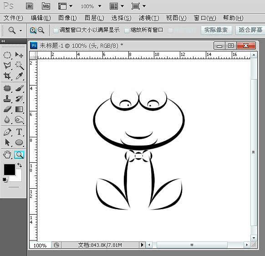Select the Elliptical Marquee tool

[x=7, y=55]
